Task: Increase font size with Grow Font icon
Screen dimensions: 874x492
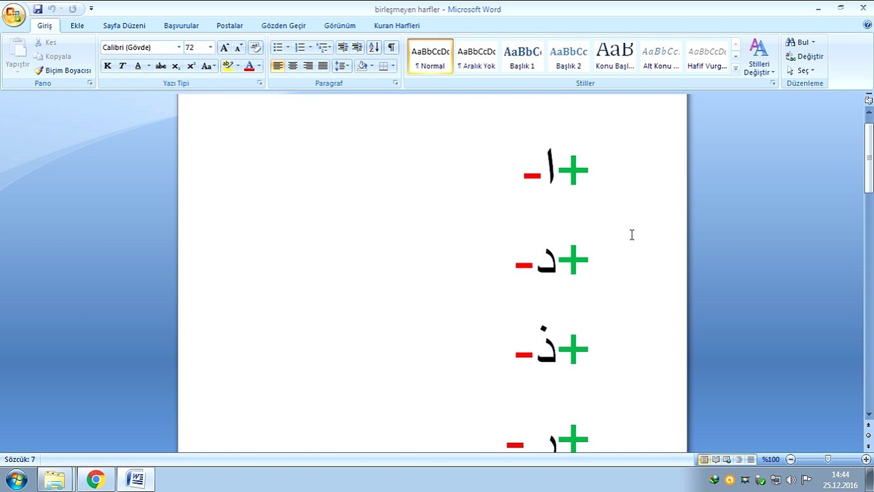Action: tap(224, 47)
